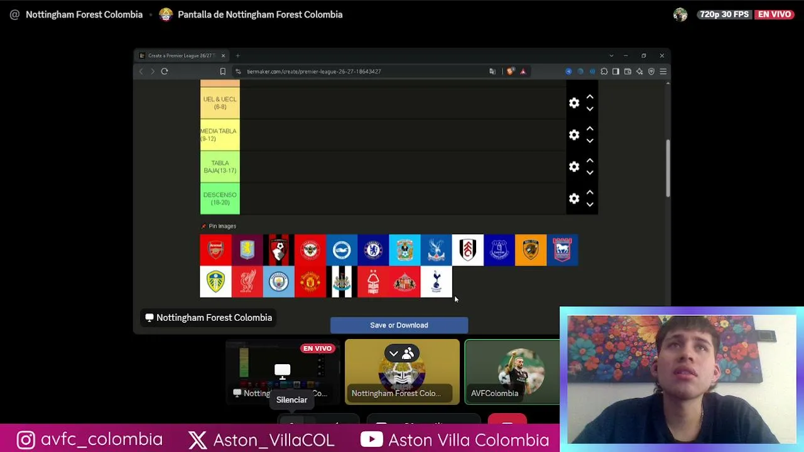Select the Coventry City crest
The width and height of the screenshot is (804, 452).
pos(405,250)
